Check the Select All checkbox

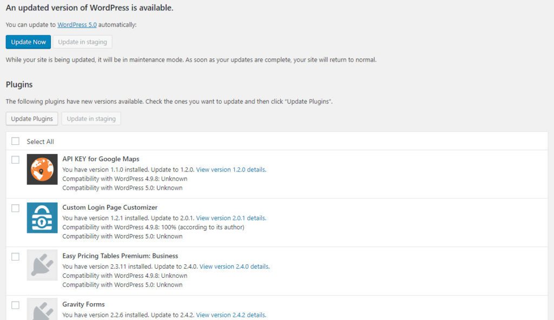15,141
